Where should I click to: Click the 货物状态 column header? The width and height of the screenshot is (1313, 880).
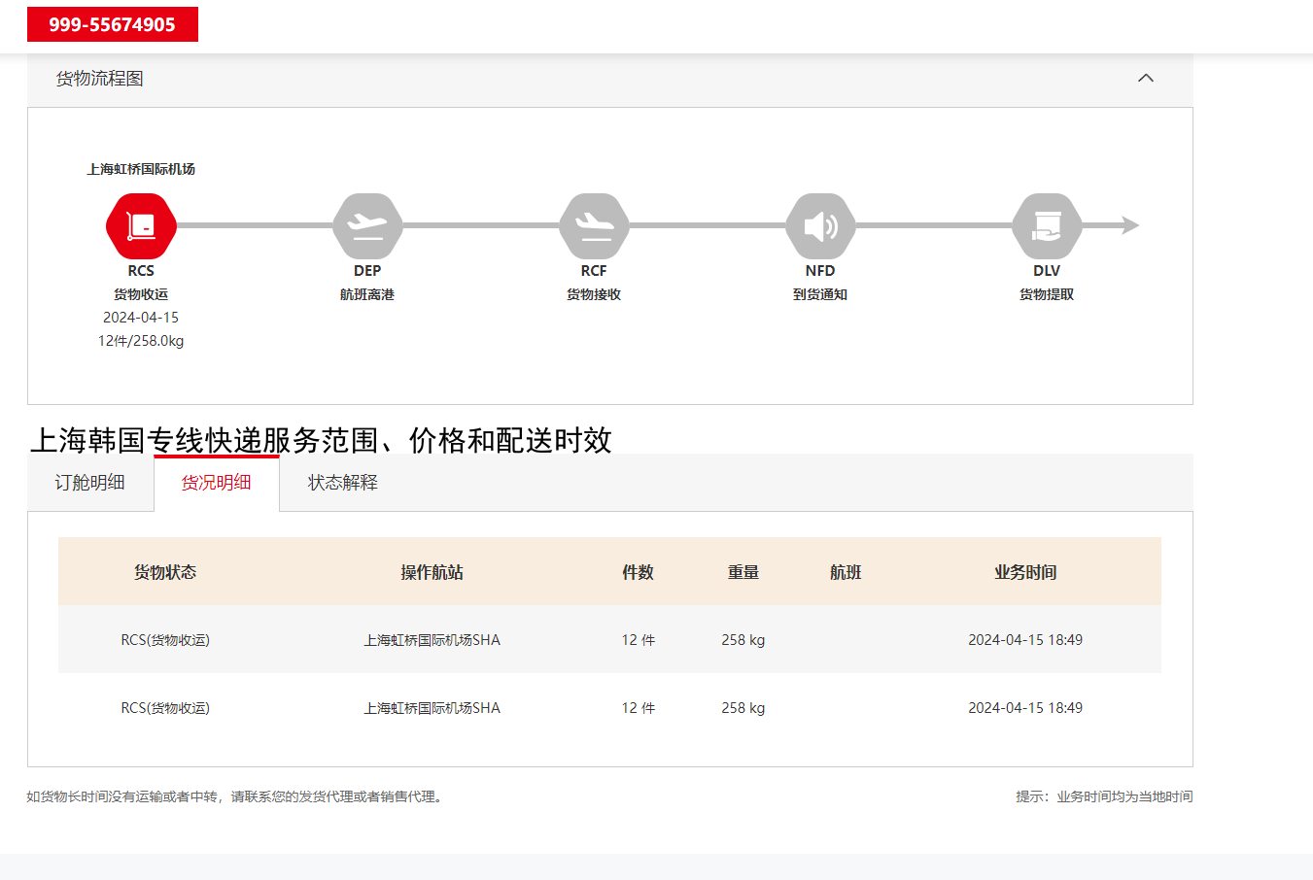pyautogui.click(x=165, y=572)
